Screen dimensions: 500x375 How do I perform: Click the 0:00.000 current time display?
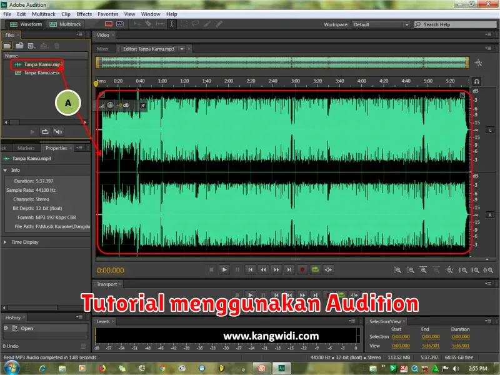click(111, 271)
